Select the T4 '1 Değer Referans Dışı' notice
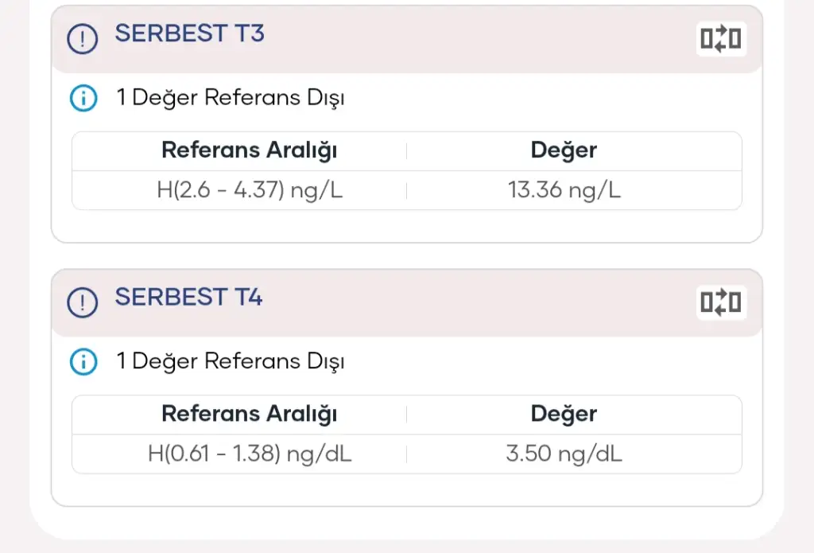This screenshot has height=553, width=814. (231, 362)
